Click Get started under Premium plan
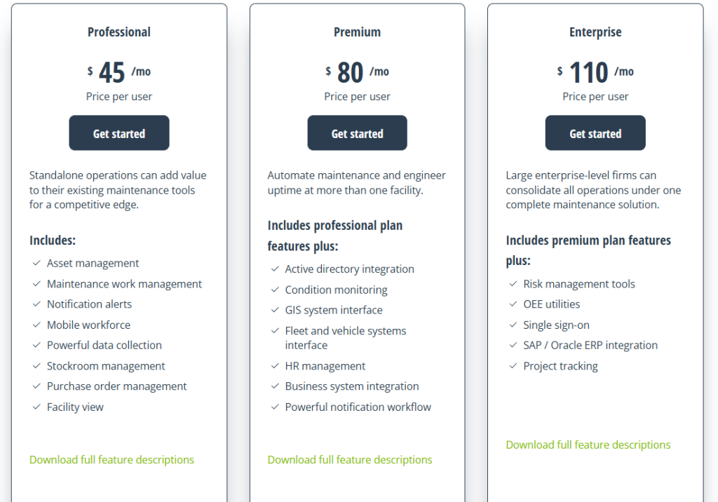718x502 pixels. (x=357, y=133)
